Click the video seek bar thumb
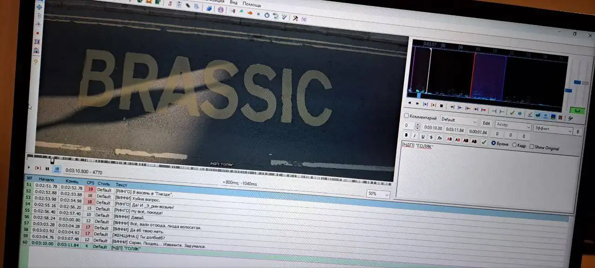Image resolution: width=595 pixels, height=268 pixels. (x=52, y=161)
